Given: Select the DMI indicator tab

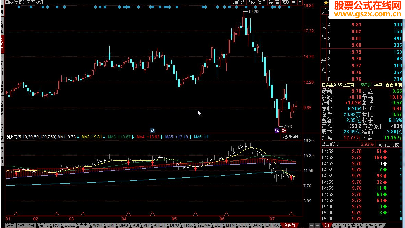Looking at the screenshot, I should point(111,225).
